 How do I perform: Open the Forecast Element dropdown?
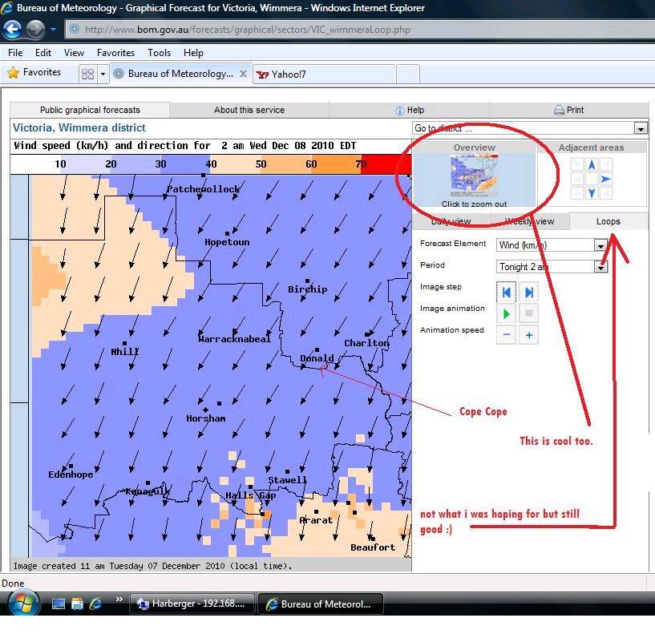point(600,245)
